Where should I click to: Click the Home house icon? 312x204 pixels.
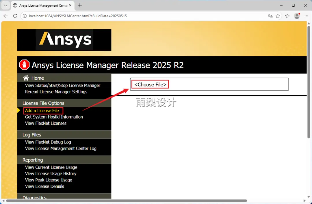pyautogui.click(x=26, y=78)
